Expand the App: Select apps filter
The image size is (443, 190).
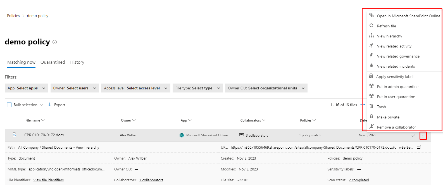coord(27,88)
